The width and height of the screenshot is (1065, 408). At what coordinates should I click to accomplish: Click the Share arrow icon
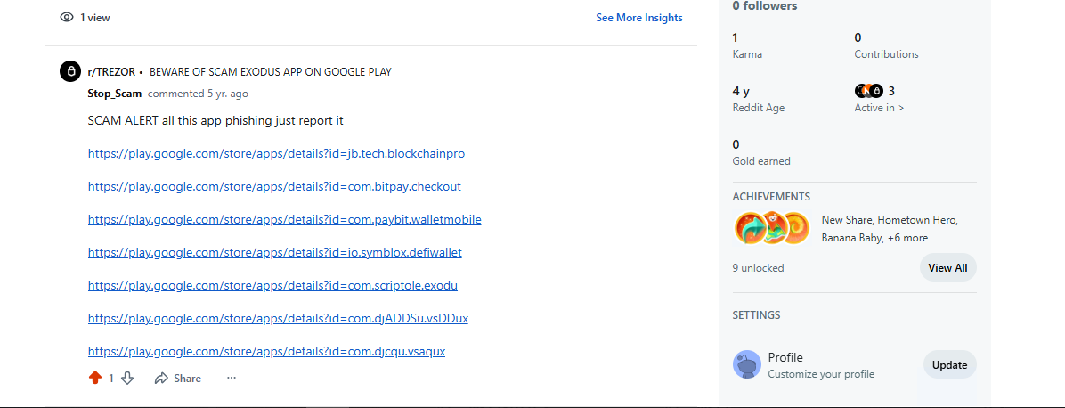pyautogui.click(x=161, y=378)
